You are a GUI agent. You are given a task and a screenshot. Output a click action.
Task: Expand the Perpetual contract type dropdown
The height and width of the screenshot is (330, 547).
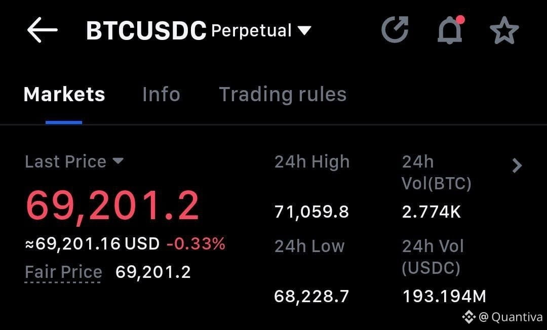[x=304, y=31]
